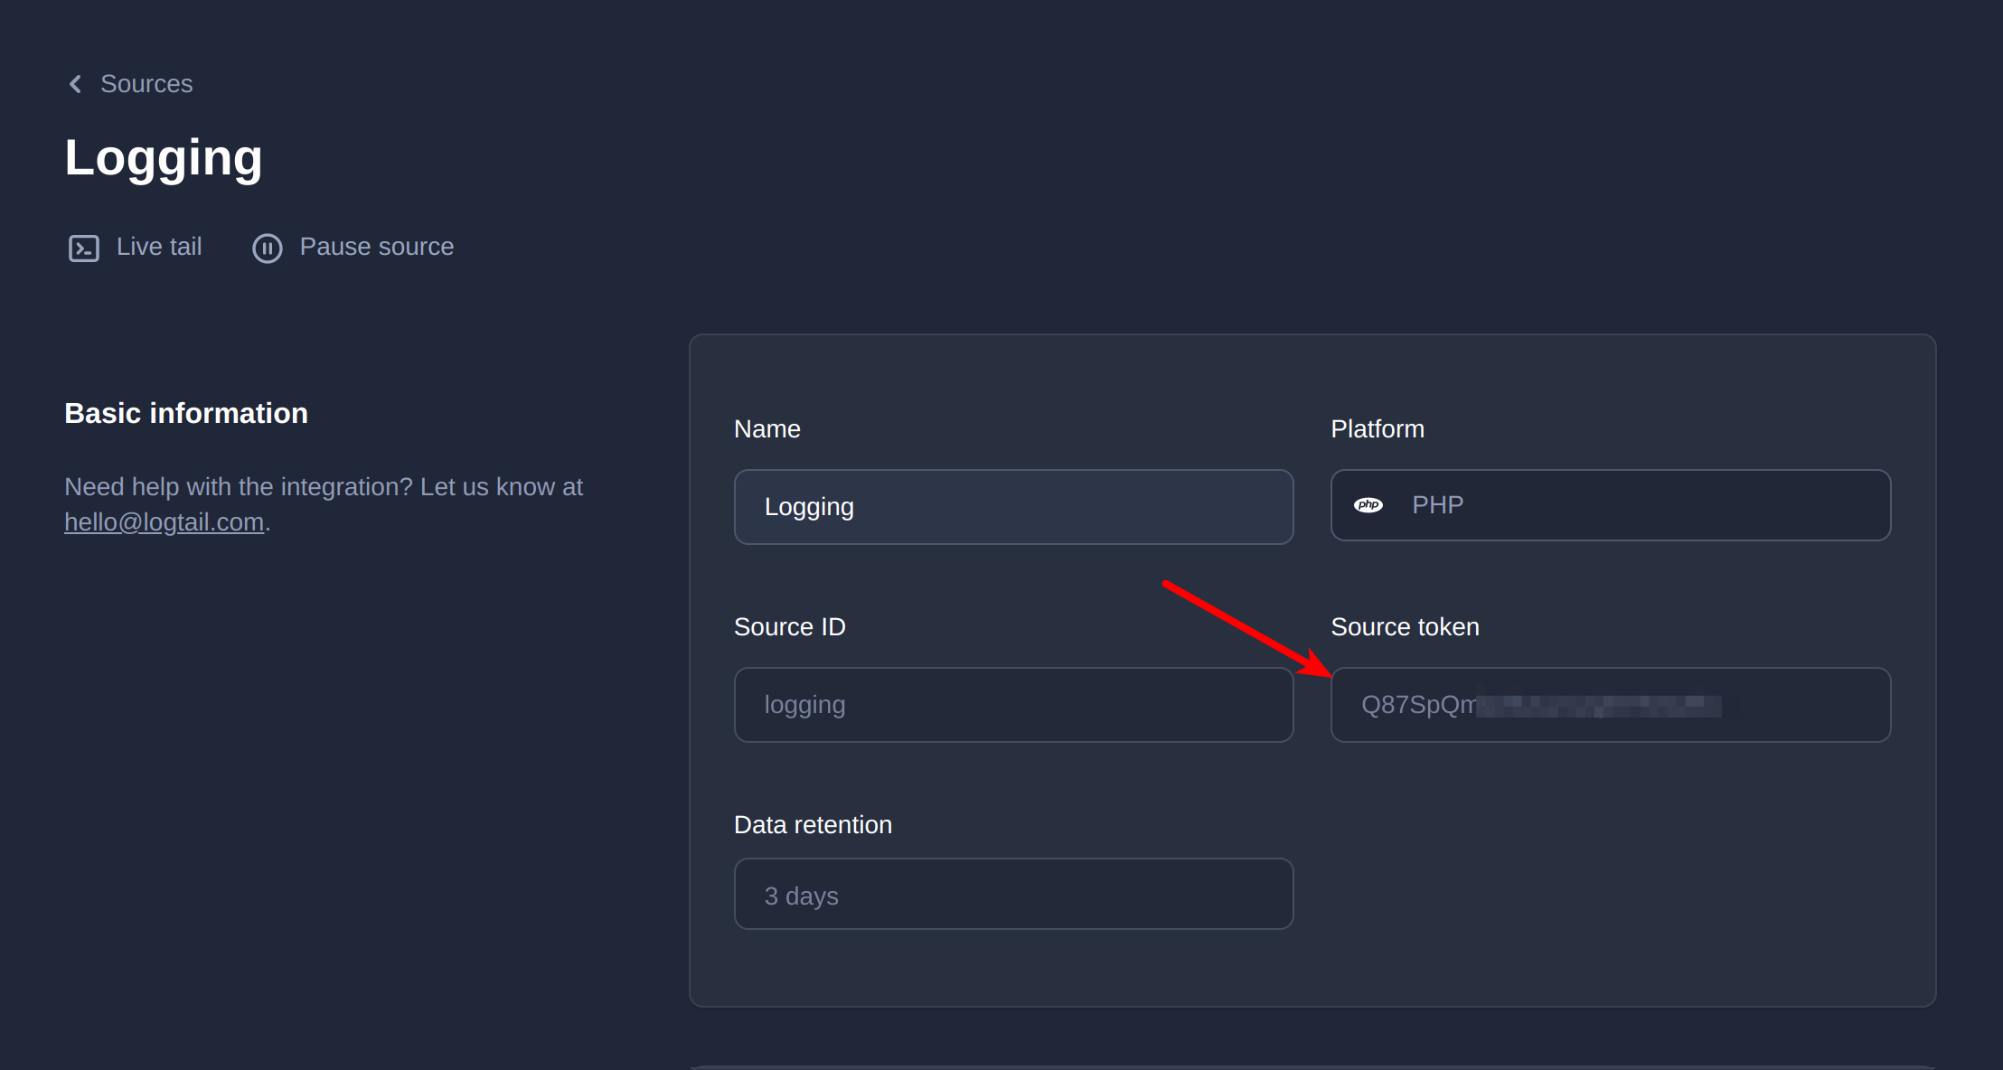The image size is (2003, 1070).
Task: Return to Sources via back chevron icon
Action: tap(76, 83)
